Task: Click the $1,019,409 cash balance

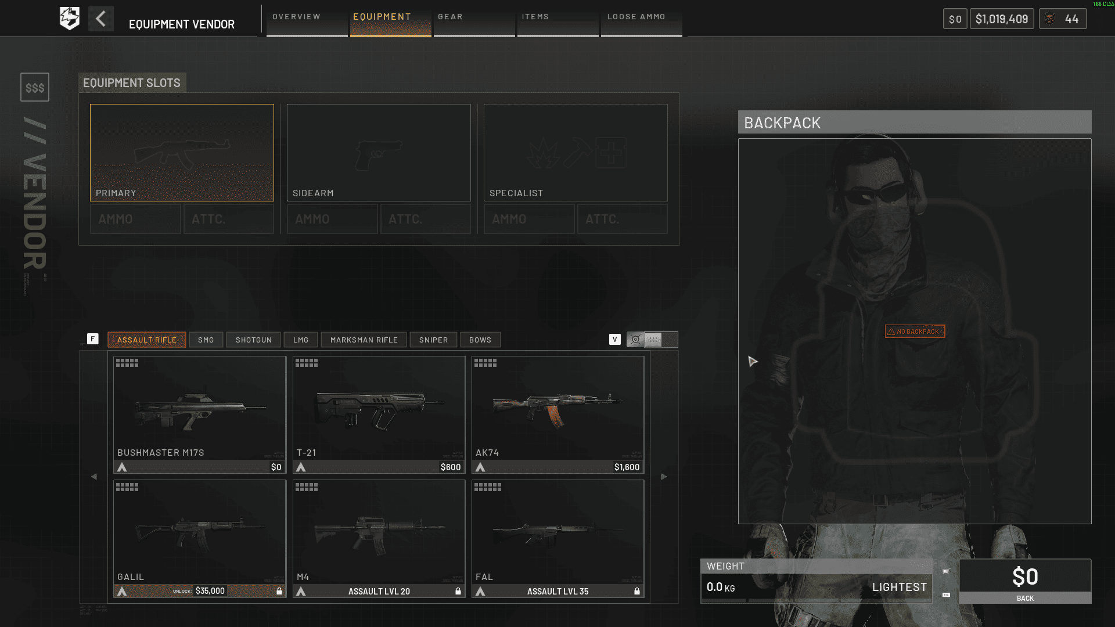Action: click(x=1002, y=19)
